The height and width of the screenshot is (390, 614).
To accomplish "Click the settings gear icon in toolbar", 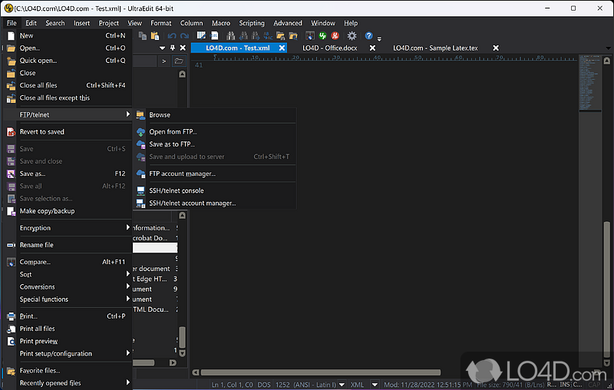I will pos(352,35).
